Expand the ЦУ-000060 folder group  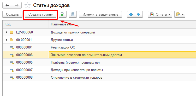click(x=7, y=32)
